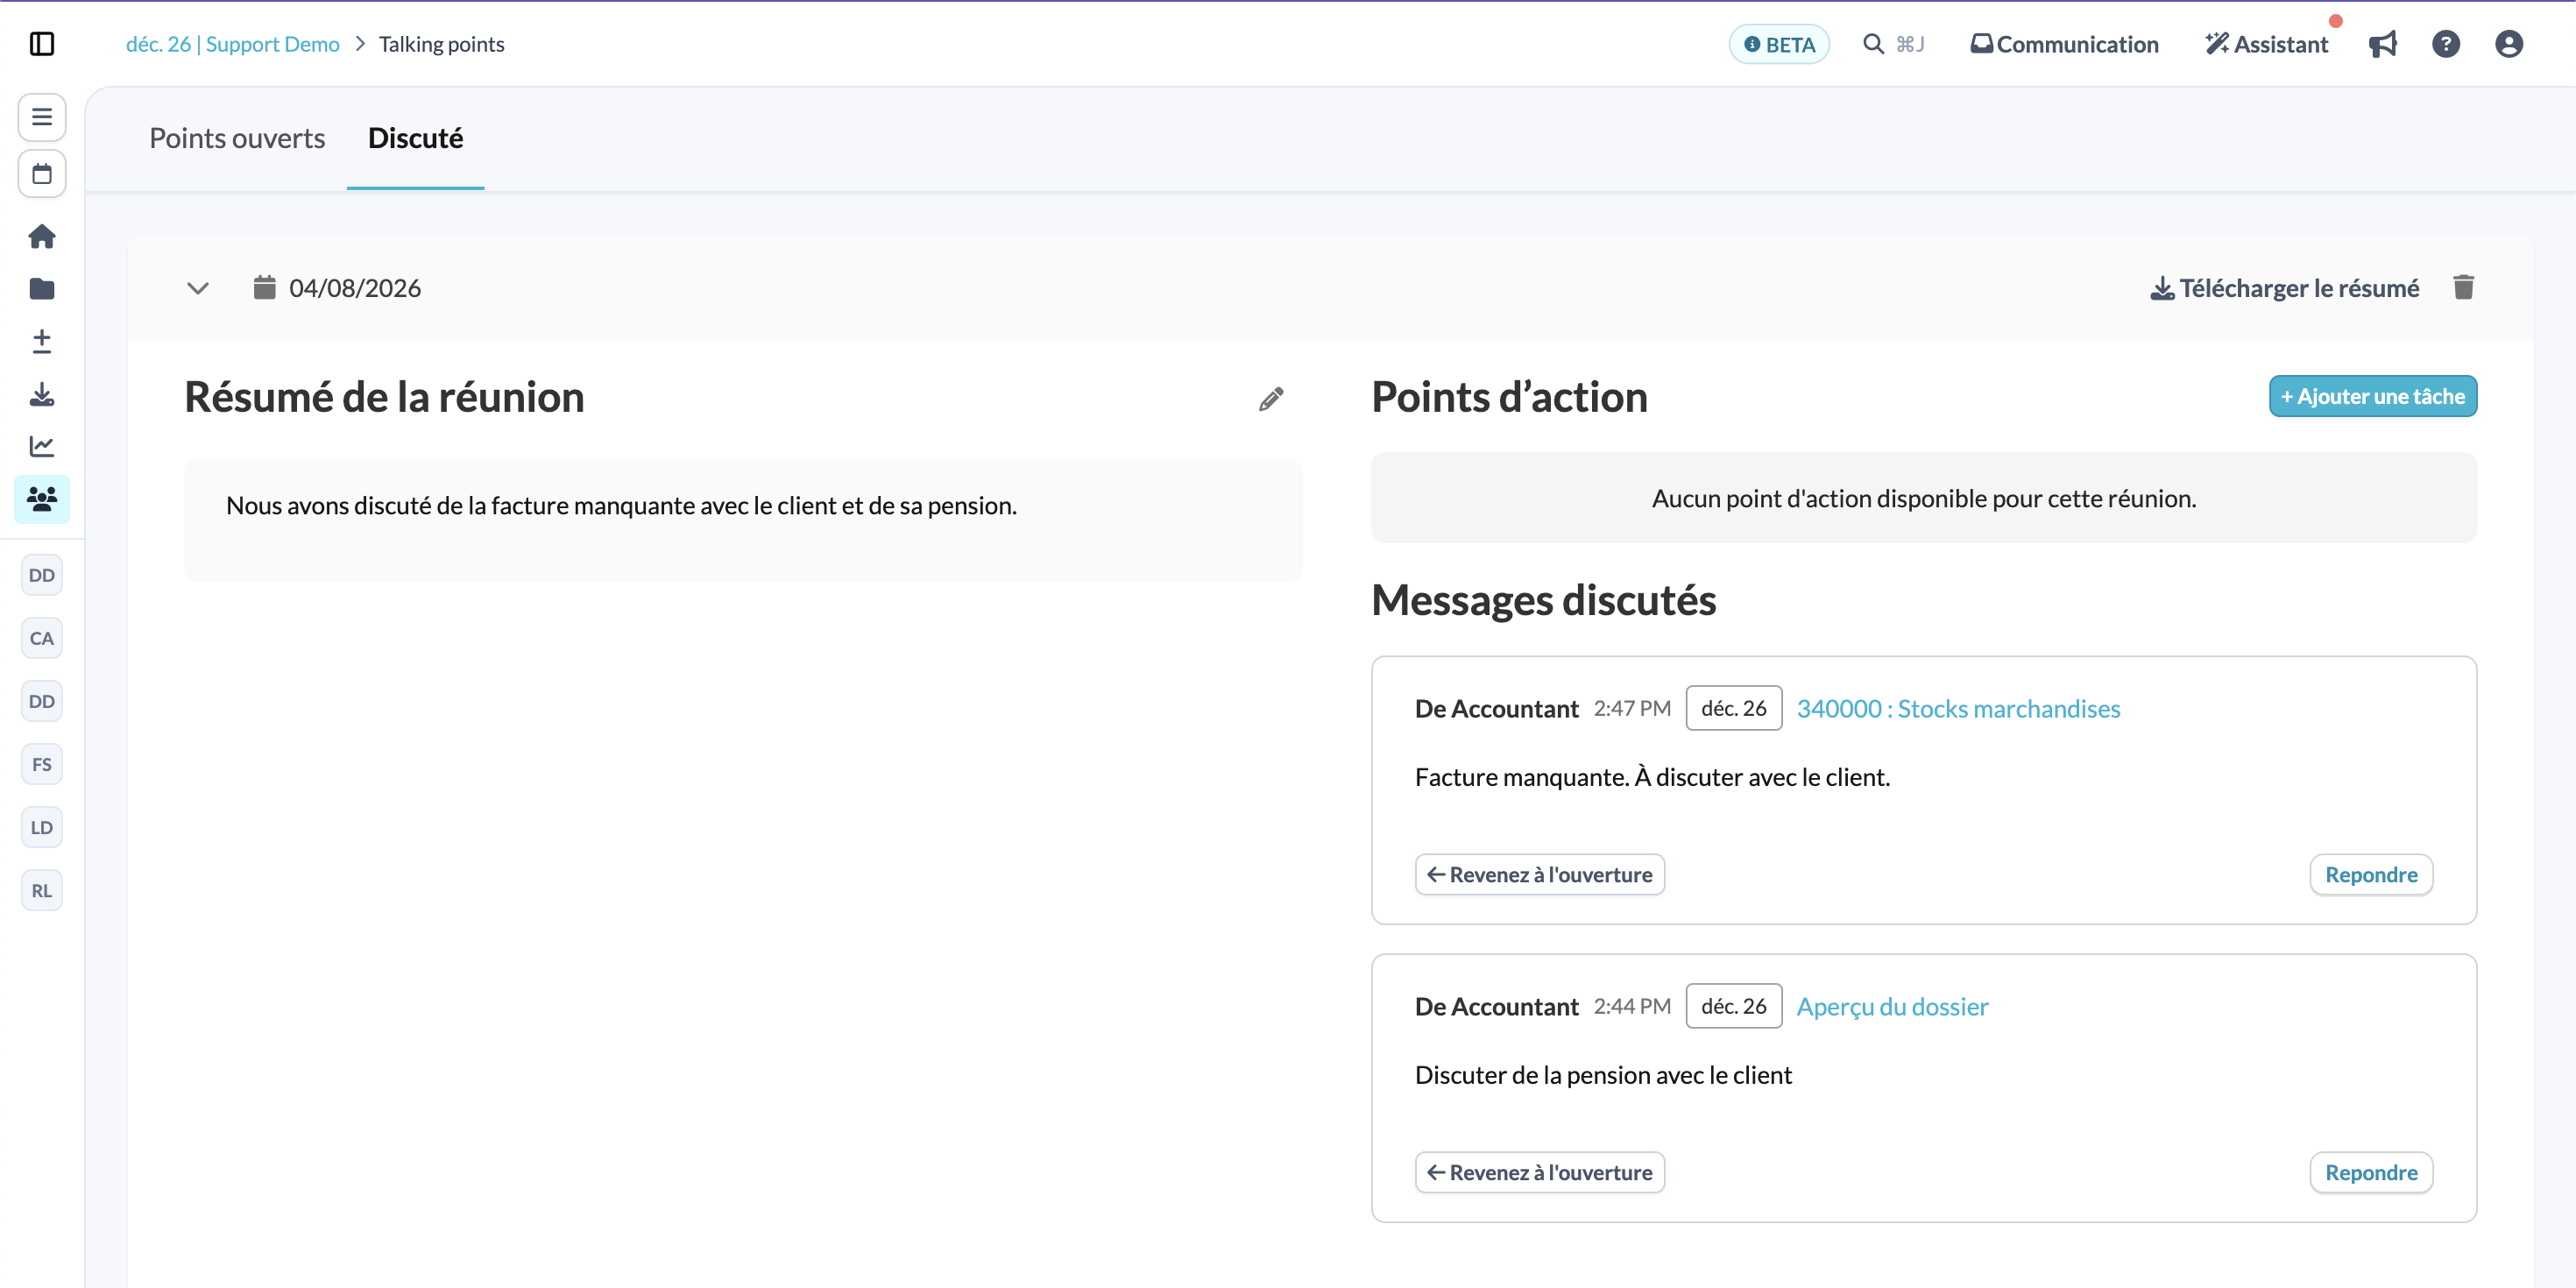2576x1288 pixels.
Task: Click Revenez à l'ouverture on pension message
Action: coord(1540,1172)
